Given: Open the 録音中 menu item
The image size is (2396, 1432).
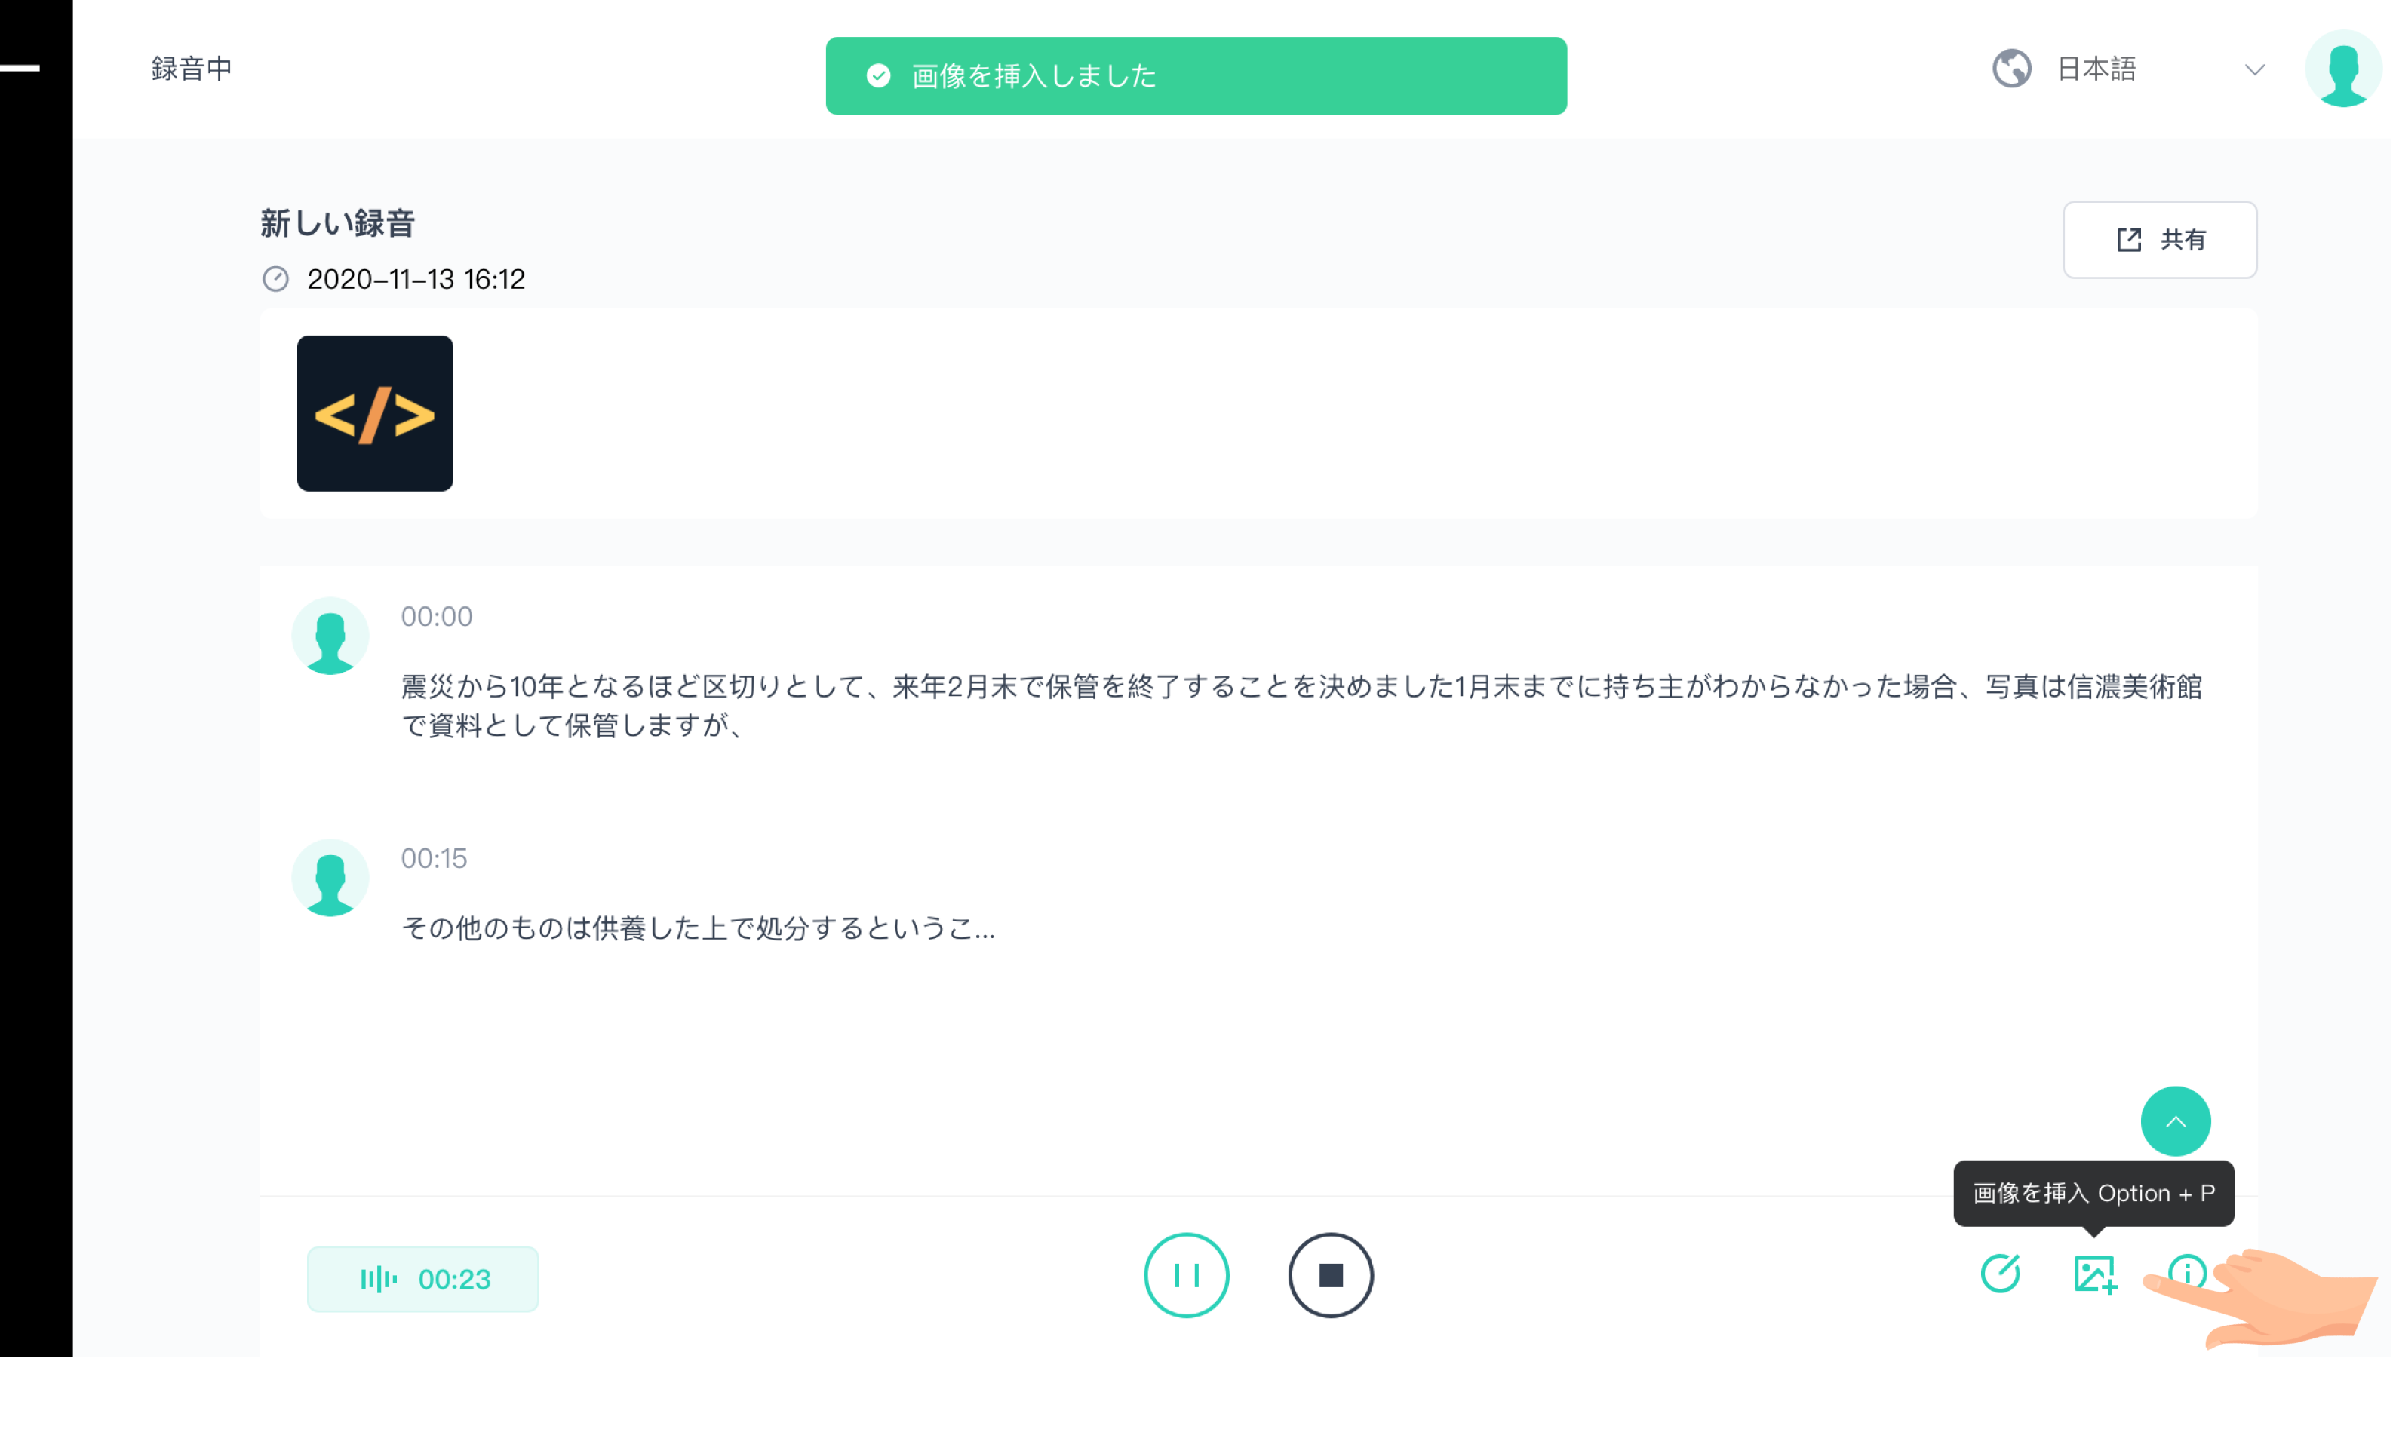Looking at the screenshot, I should point(192,68).
